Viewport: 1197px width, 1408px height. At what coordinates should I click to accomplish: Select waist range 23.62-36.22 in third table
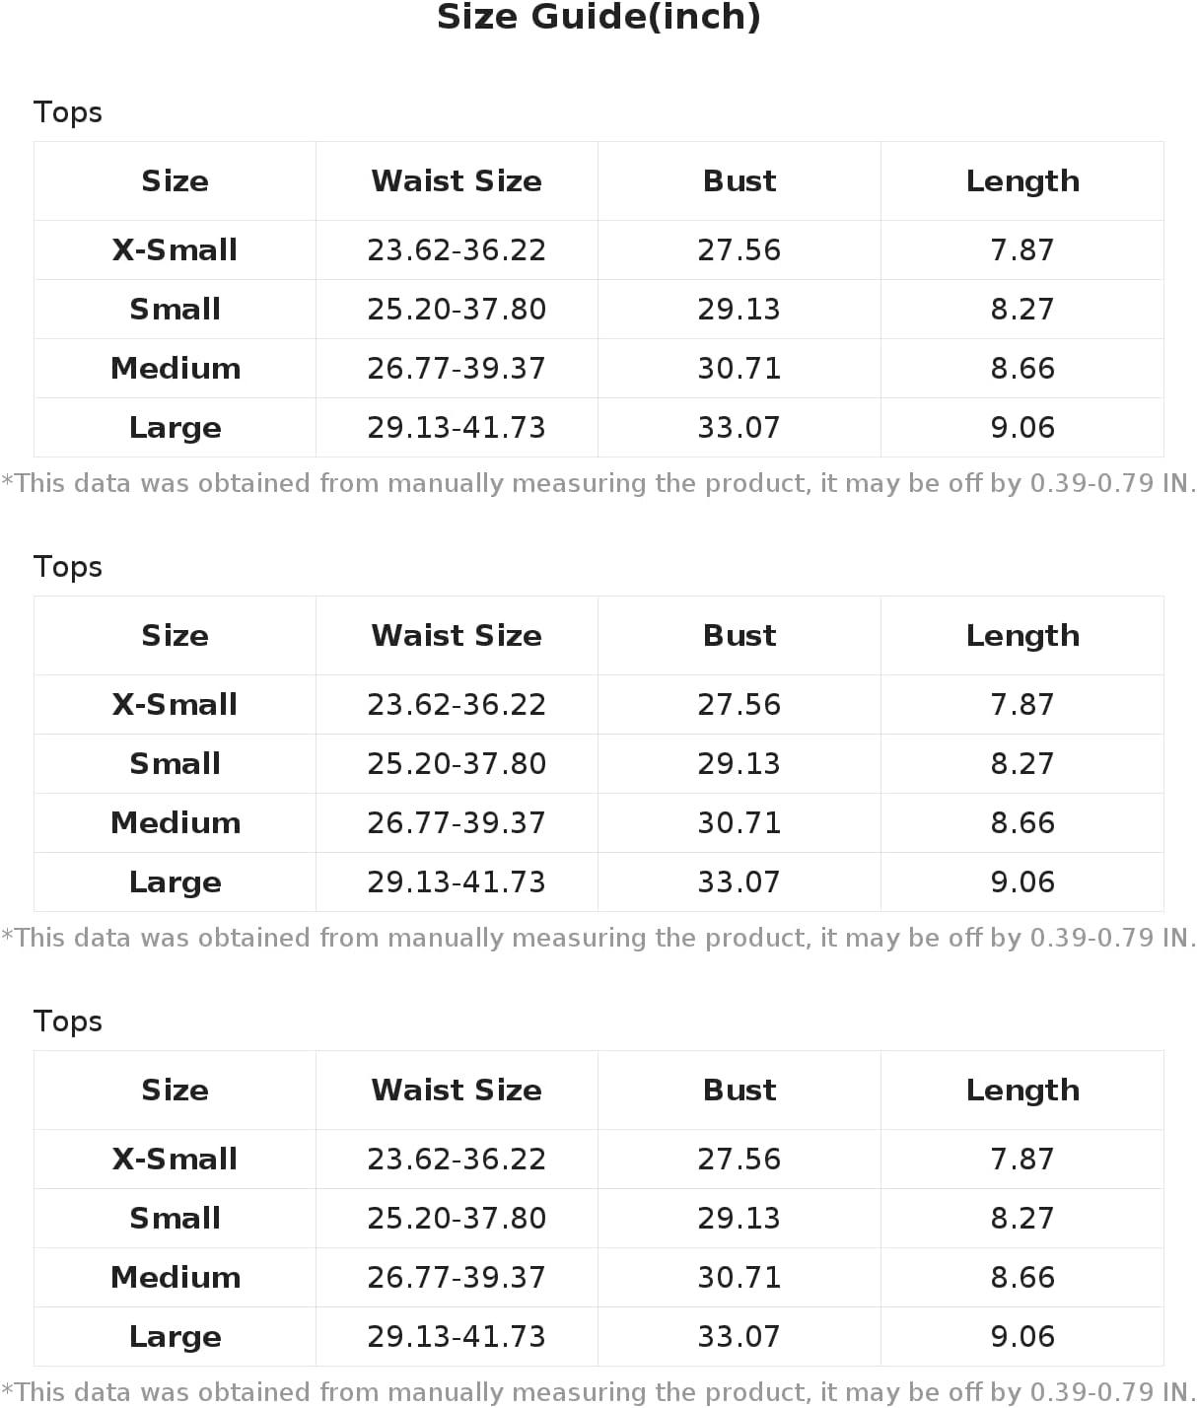457,1160
